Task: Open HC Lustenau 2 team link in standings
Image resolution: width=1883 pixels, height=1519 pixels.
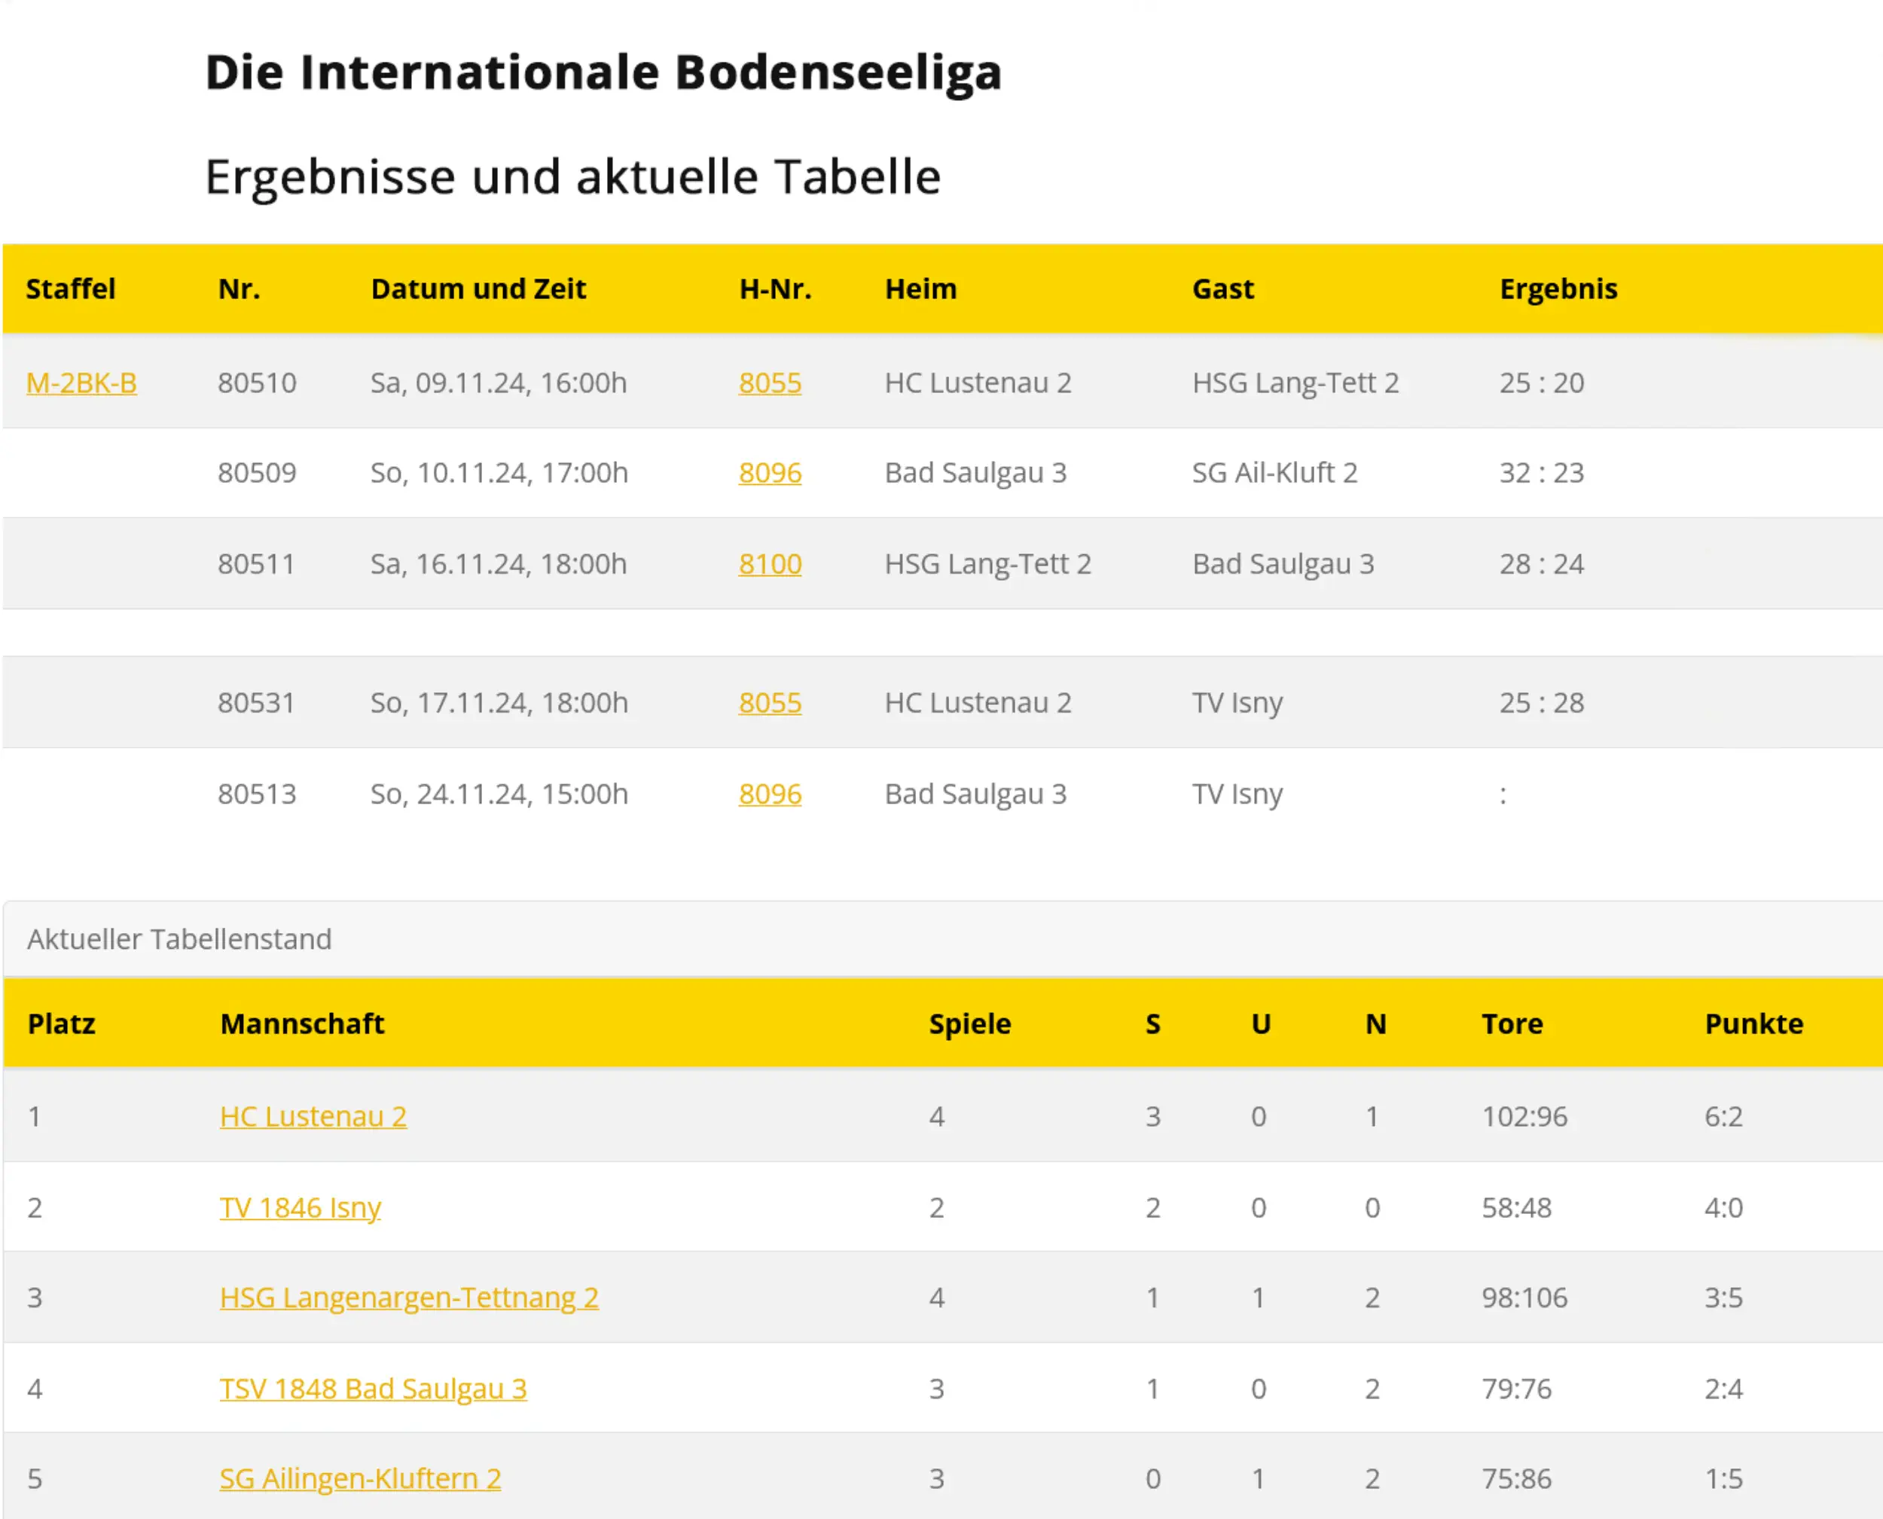Action: [313, 1117]
